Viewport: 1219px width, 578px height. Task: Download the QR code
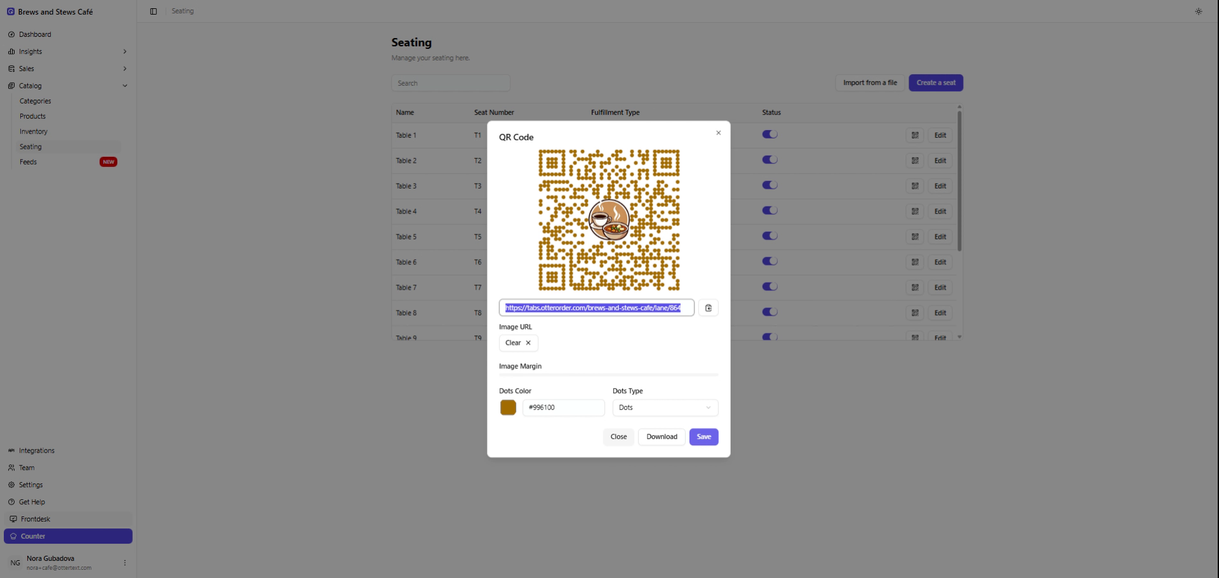point(661,437)
